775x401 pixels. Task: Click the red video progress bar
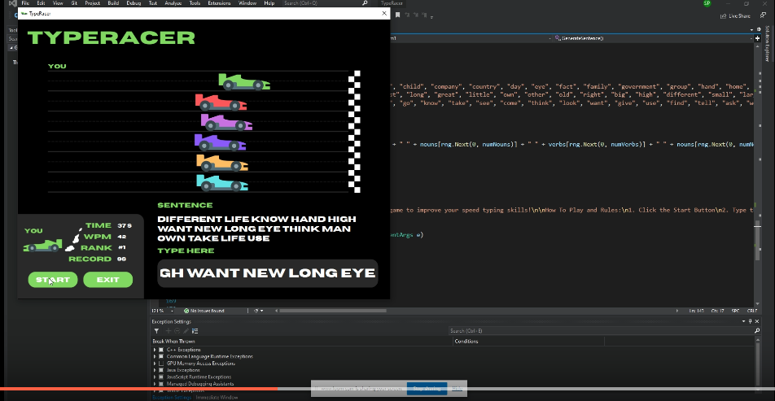point(138,389)
